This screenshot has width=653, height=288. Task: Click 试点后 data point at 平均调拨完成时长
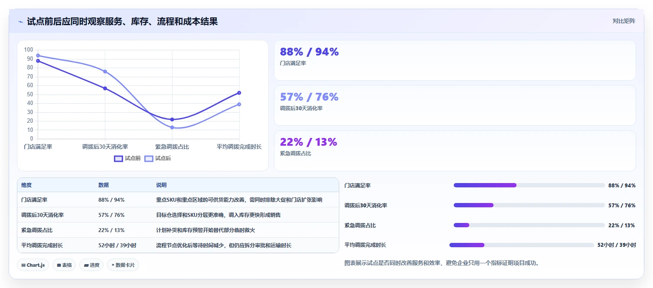[239, 104]
